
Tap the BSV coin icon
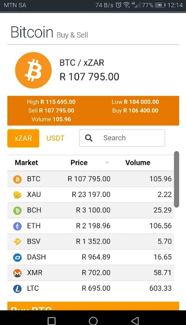tap(18, 242)
